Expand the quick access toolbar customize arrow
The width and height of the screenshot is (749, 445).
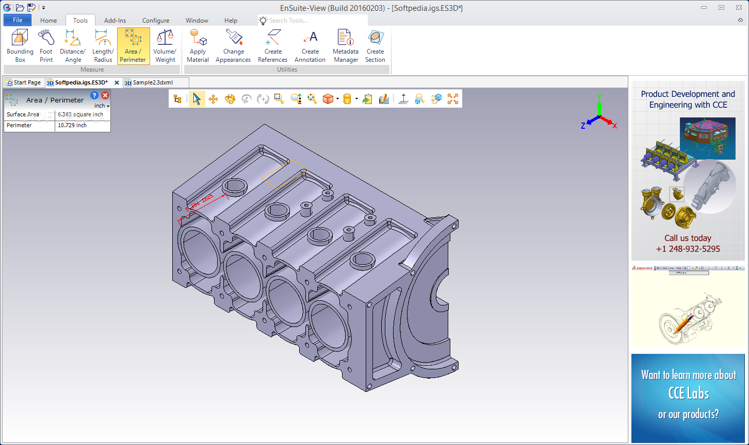[x=43, y=8]
